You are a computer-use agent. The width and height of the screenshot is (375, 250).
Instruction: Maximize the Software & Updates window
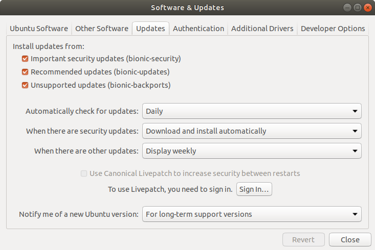[x=358, y=8]
